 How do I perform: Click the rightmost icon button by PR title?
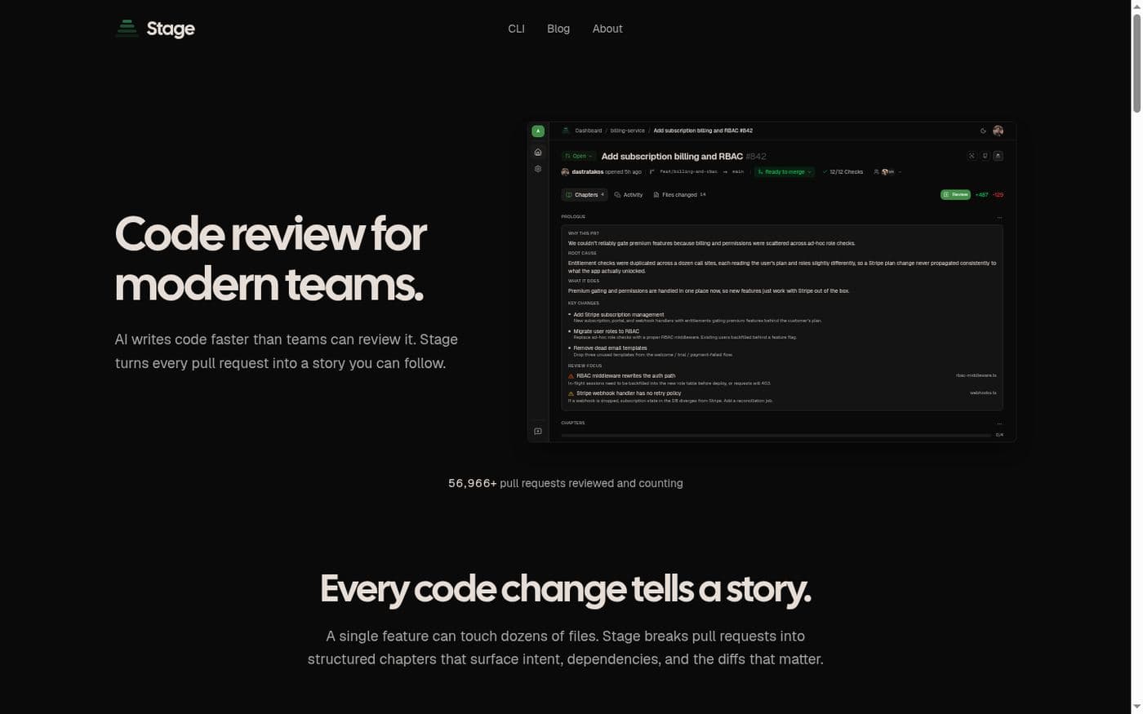click(x=998, y=156)
